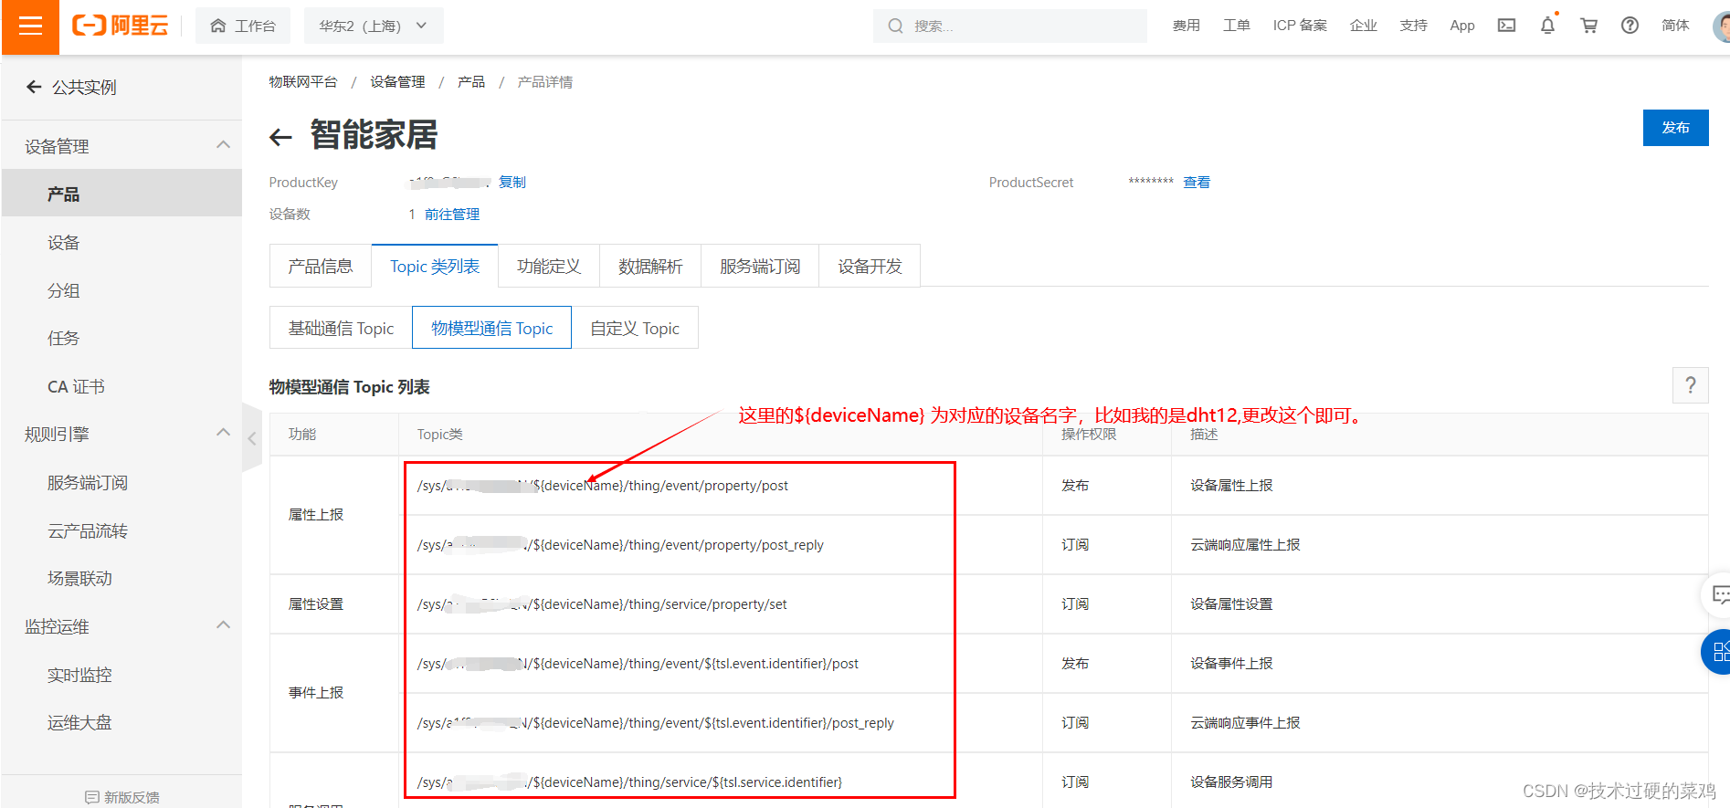
Task: Click the 物联网平台 breadcrumb
Action: click(303, 82)
